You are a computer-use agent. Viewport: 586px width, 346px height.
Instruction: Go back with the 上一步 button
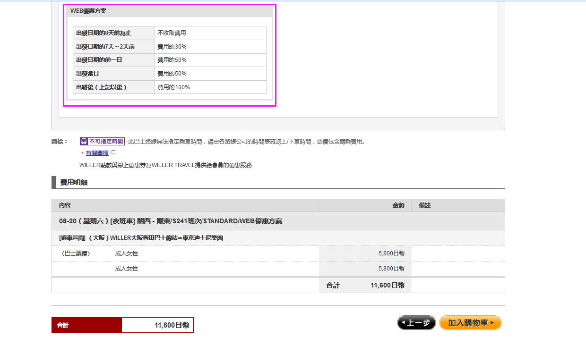(x=416, y=323)
